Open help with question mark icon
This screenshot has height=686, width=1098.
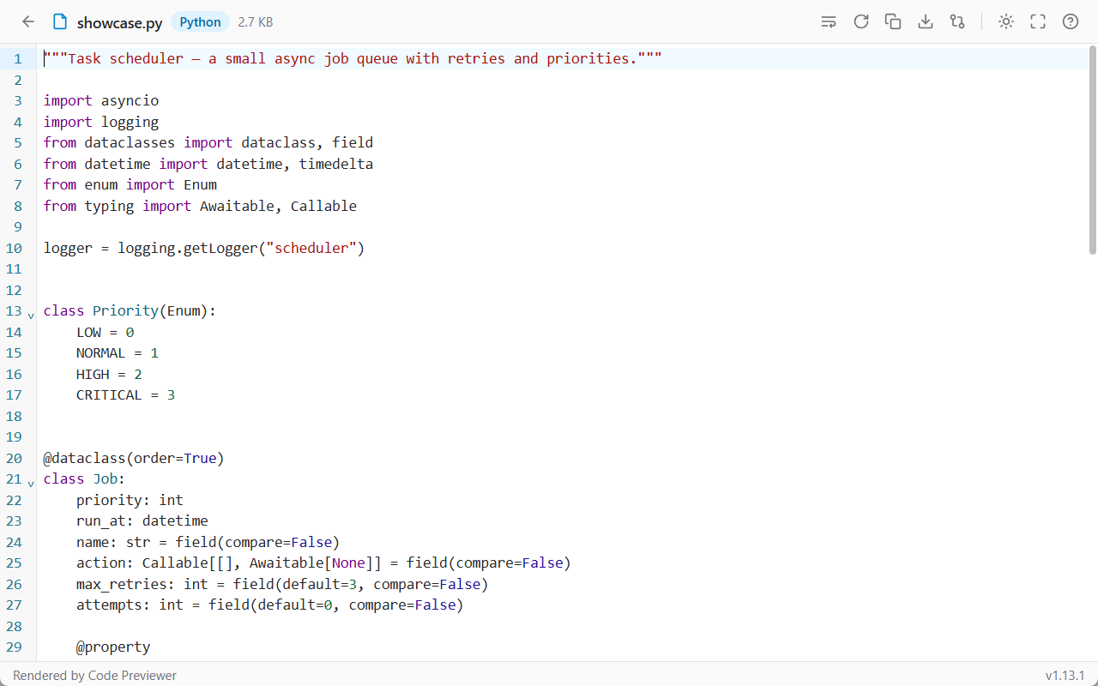(1071, 22)
